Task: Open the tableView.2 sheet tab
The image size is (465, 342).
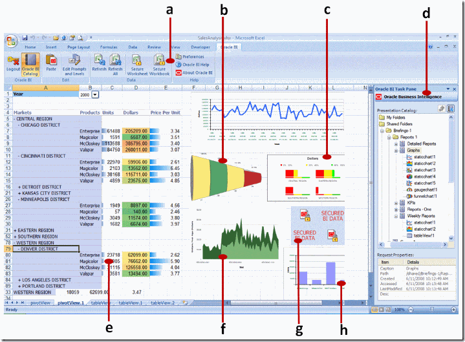Action: pyautogui.click(x=162, y=303)
